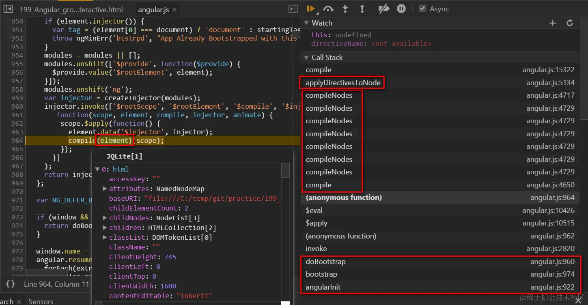Viewport: 588px width, 305px height.
Task: Open source link angular.js:922
Action: click(x=552, y=287)
